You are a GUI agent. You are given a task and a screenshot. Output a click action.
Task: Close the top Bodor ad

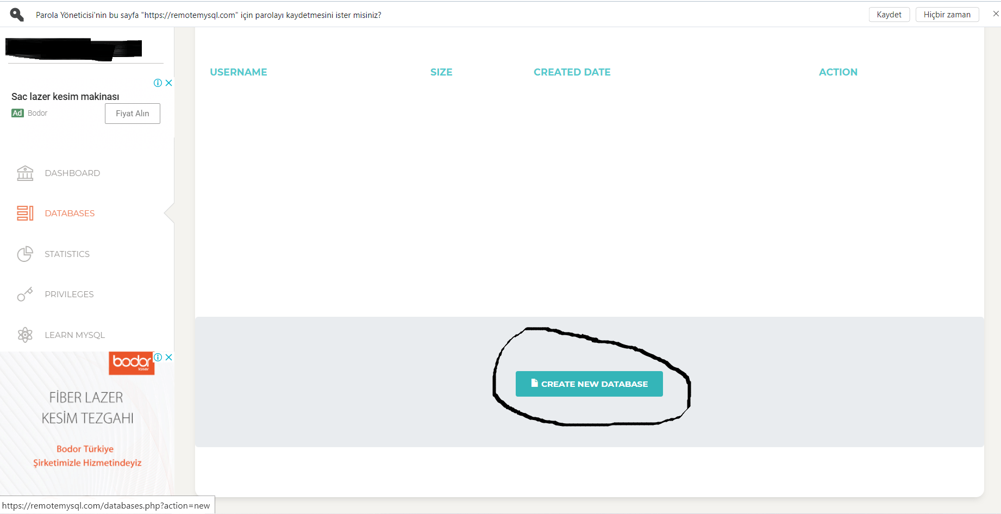pos(169,83)
